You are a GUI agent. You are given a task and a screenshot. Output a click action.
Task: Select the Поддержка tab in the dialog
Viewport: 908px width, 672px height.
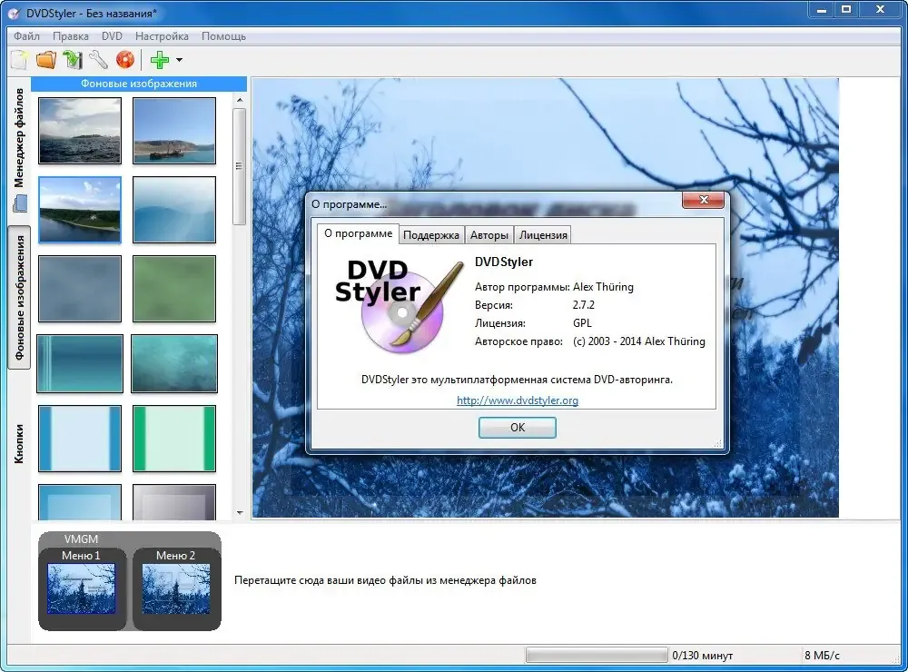tap(430, 234)
